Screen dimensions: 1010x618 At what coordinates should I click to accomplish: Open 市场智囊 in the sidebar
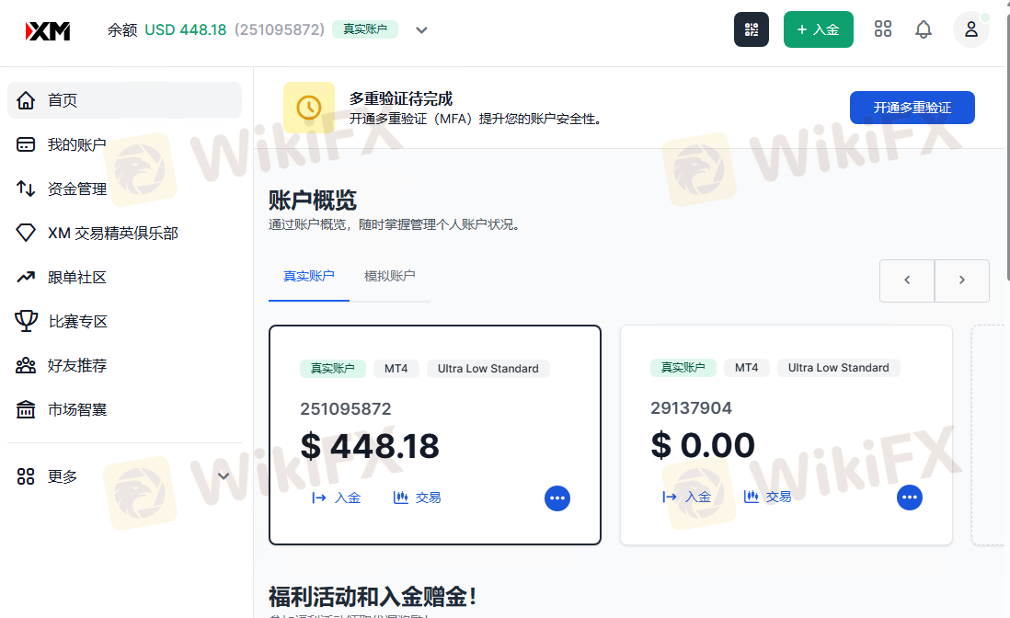tap(124, 409)
